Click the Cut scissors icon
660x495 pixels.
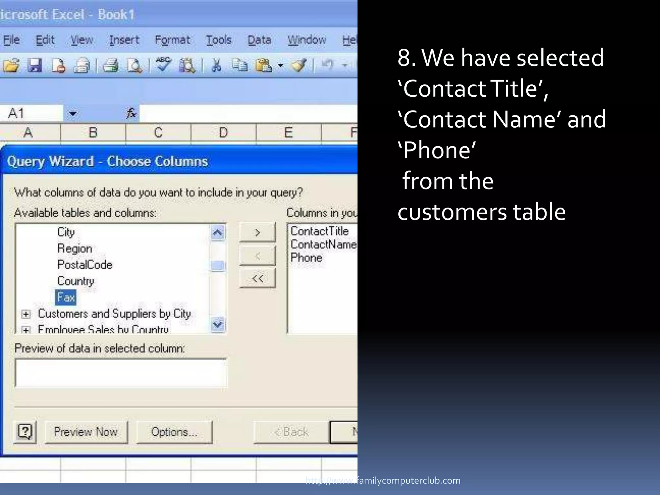tap(216, 65)
